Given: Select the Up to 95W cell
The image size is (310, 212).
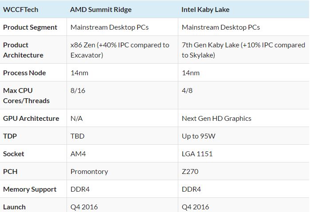Looking at the screenshot, I should click(198, 136).
